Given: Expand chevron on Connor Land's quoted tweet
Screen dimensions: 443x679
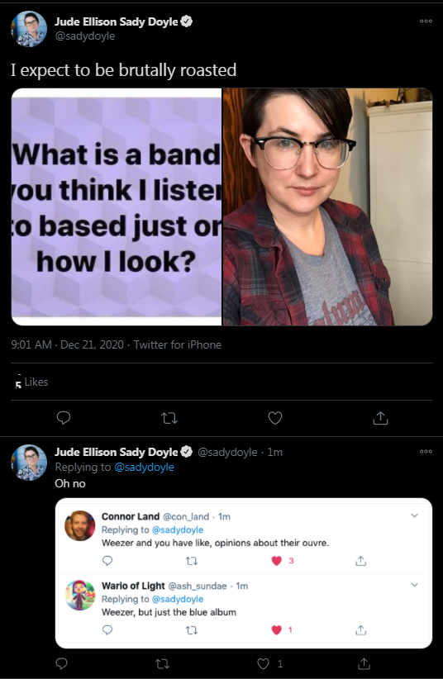Looking at the screenshot, I should pos(414,515).
